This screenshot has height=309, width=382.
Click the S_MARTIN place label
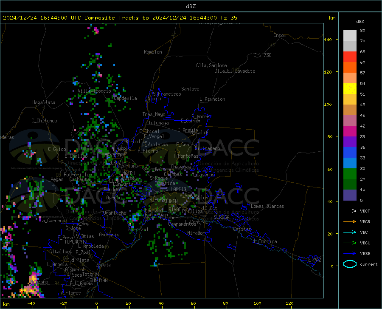(176, 189)
